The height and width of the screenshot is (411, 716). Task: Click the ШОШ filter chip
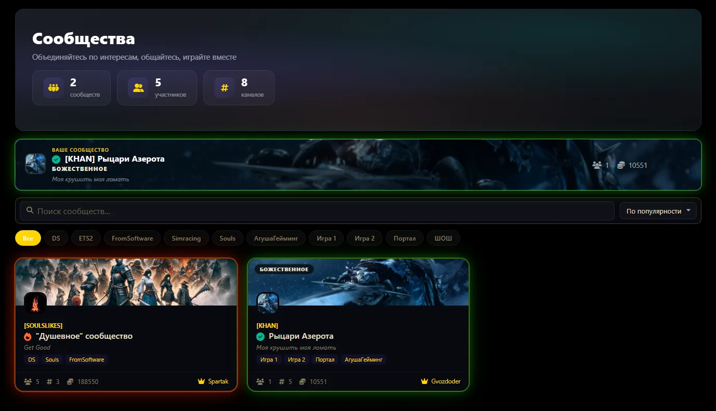[x=443, y=238]
